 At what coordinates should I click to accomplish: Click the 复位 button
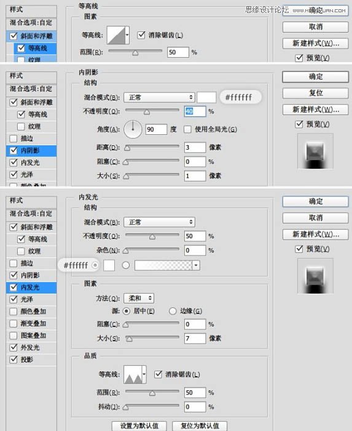(315, 93)
